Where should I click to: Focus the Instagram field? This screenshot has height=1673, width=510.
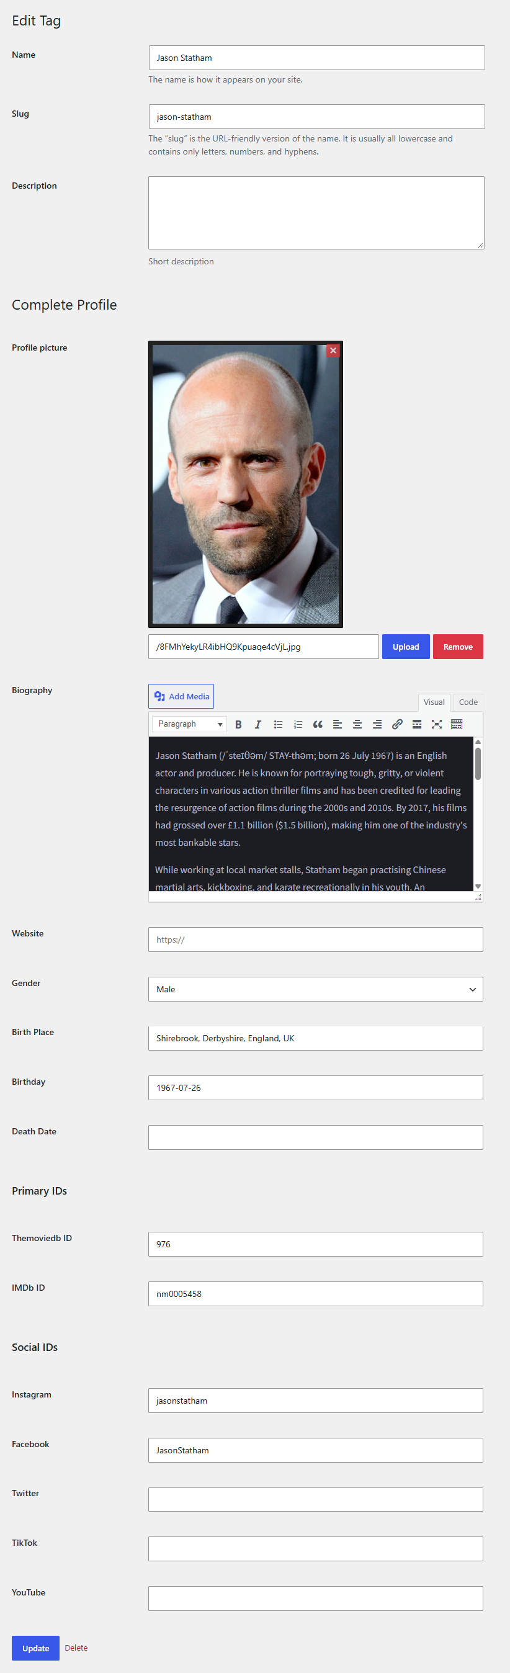click(316, 1401)
